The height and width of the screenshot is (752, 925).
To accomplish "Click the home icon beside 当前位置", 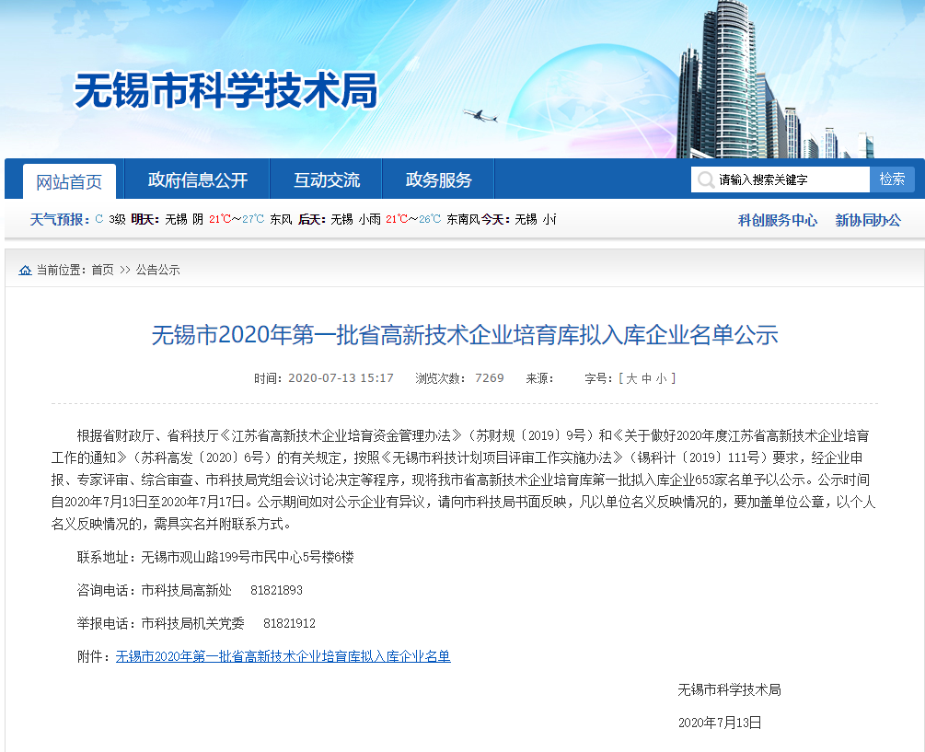I will click(25, 270).
